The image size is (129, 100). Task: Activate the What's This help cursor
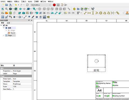(93, 9)
